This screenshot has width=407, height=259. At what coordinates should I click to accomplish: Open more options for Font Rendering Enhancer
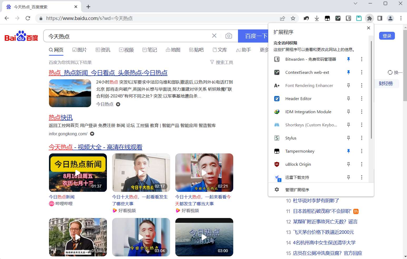pos(362,85)
